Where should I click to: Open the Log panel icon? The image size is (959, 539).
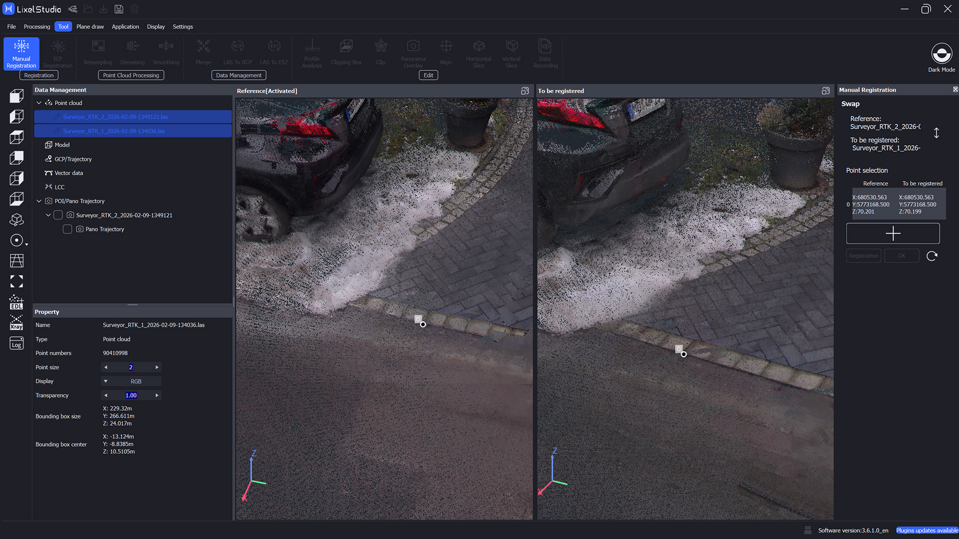[16, 344]
